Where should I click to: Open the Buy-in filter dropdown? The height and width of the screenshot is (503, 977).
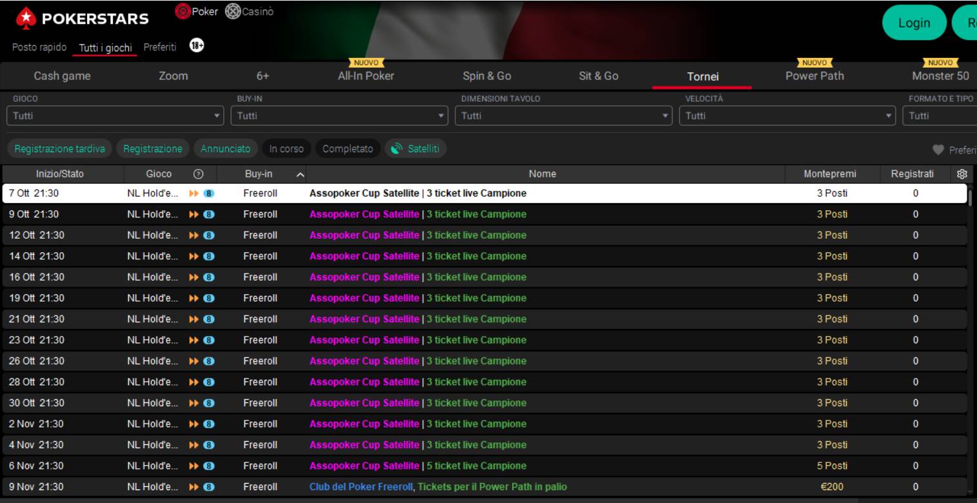point(339,116)
